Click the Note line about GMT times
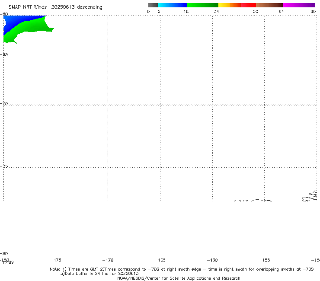 click(182, 269)
